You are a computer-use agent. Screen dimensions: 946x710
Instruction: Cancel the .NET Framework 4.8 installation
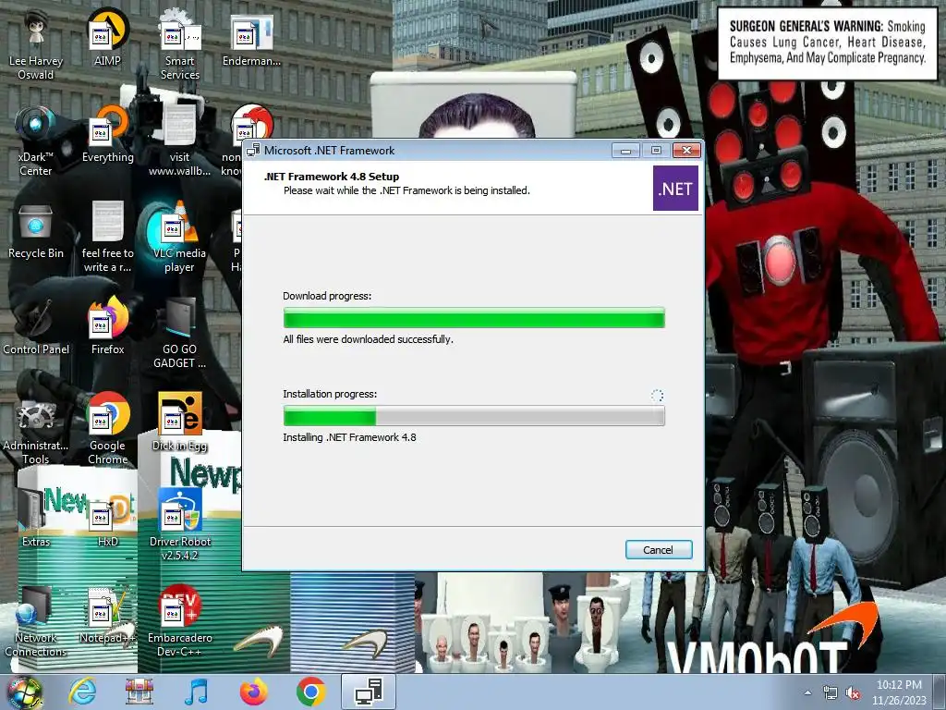(658, 549)
